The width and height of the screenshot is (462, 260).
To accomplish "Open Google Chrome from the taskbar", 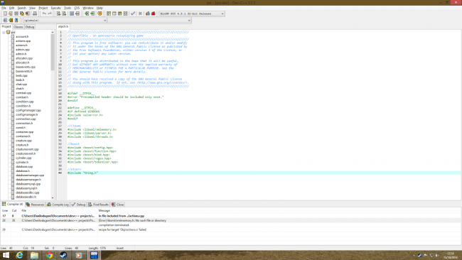I will [49, 255].
